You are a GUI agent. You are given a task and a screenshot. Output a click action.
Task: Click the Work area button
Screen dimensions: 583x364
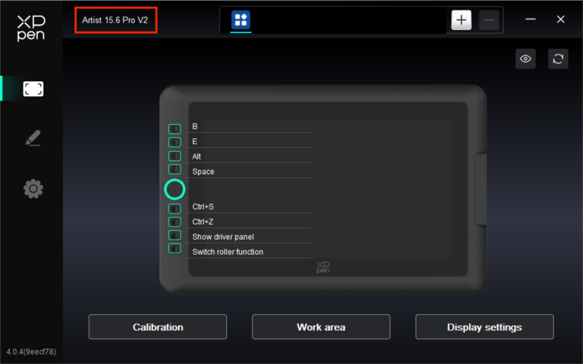321,327
